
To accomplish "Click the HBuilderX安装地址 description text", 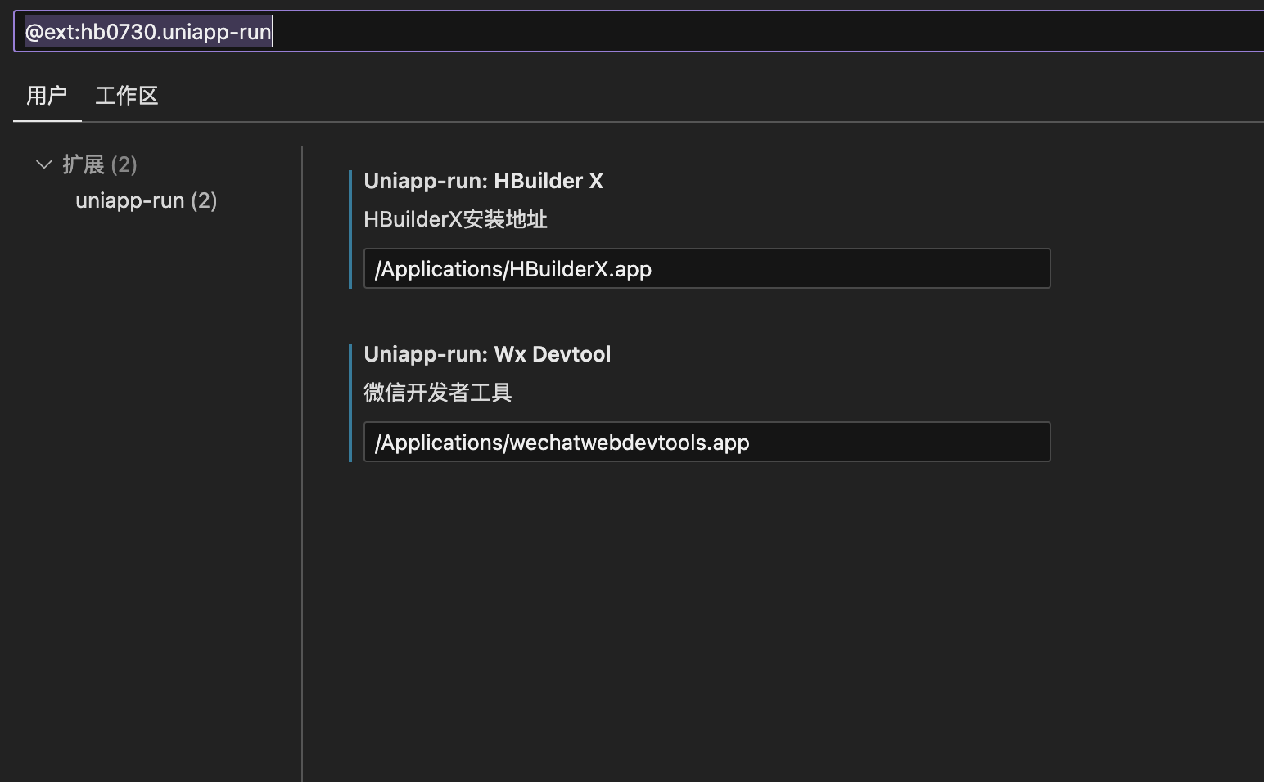I will [455, 219].
